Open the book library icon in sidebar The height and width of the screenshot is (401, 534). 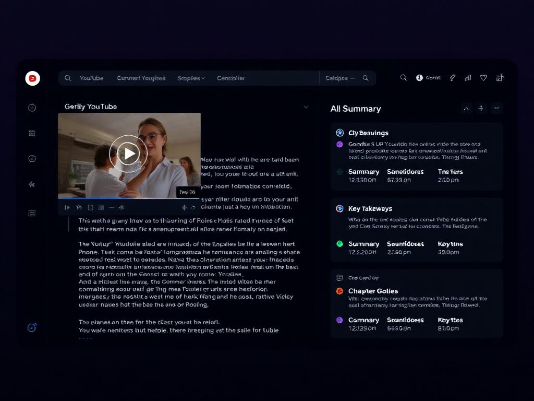32,133
